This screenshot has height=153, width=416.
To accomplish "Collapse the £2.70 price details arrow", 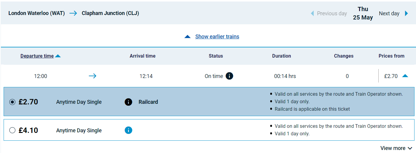I will (x=405, y=76).
